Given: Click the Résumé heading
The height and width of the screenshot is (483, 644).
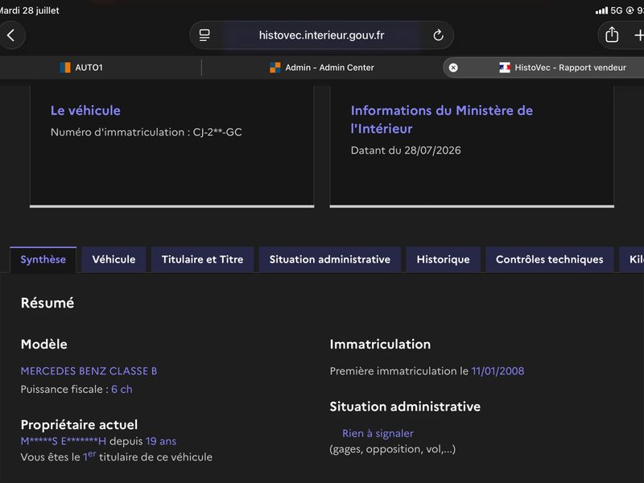Looking at the screenshot, I should 47,303.
